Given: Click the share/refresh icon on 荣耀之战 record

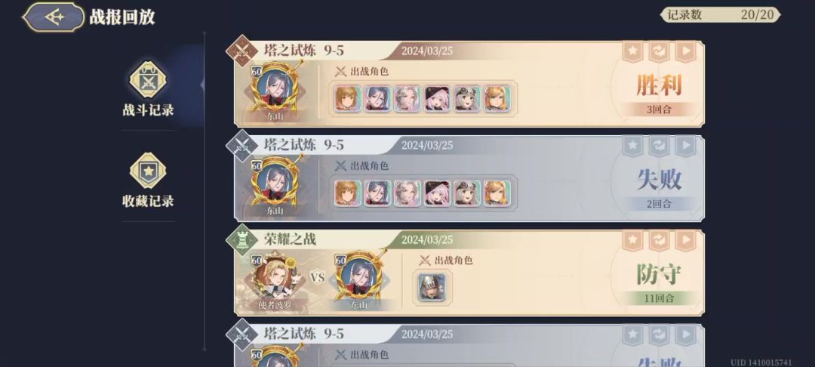Looking at the screenshot, I should click(659, 241).
